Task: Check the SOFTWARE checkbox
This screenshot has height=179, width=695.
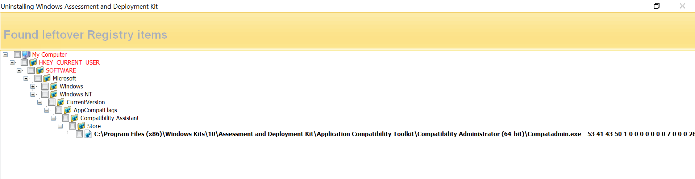Action: tap(31, 70)
